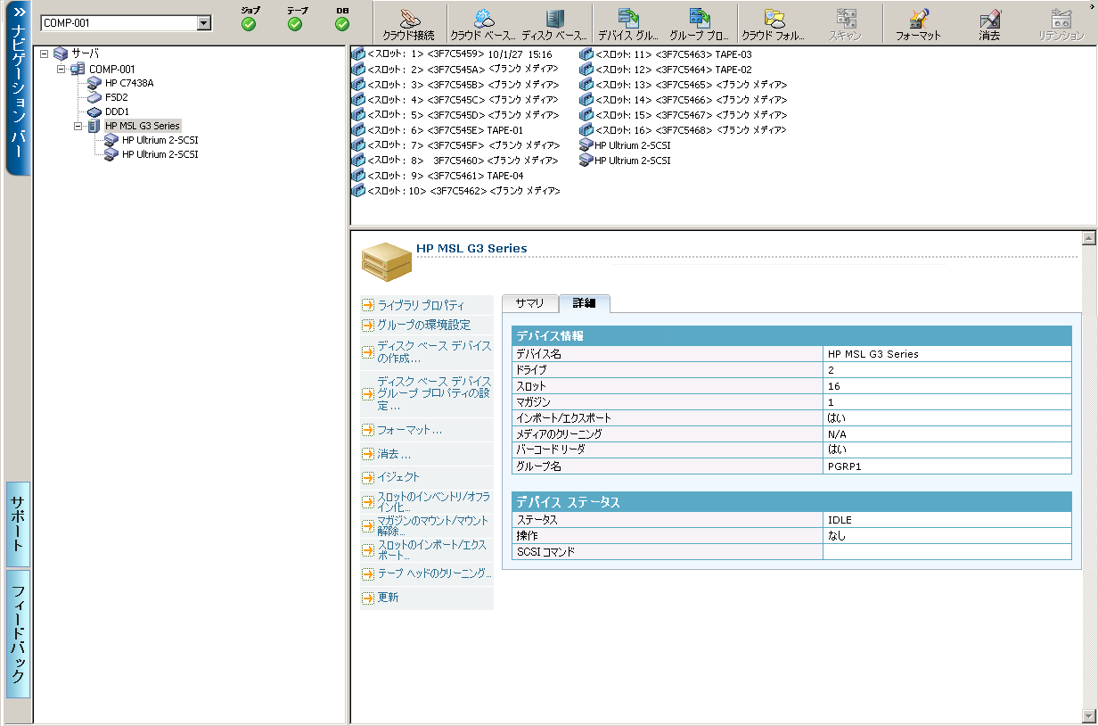
Task: Click テープ ヘッドのクリーニング link
Action: pyautogui.click(x=434, y=573)
